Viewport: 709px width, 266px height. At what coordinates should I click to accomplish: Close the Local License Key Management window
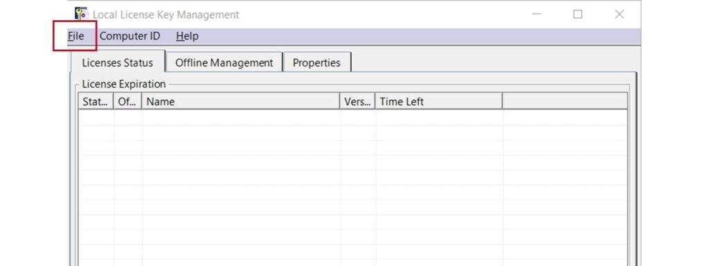click(620, 14)
